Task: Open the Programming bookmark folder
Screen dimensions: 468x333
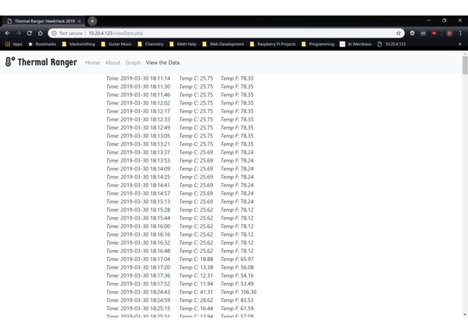Action: click(x=318, y=44)
